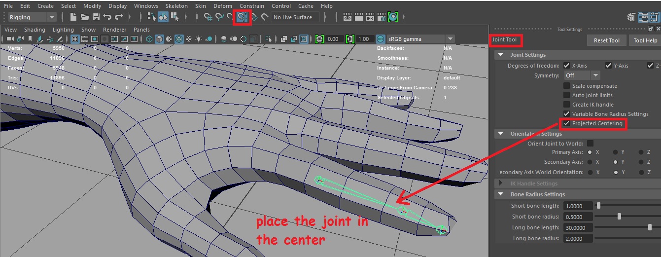Enable smooth shade all cube icon
661x257 pixels.
coord(160,39)
